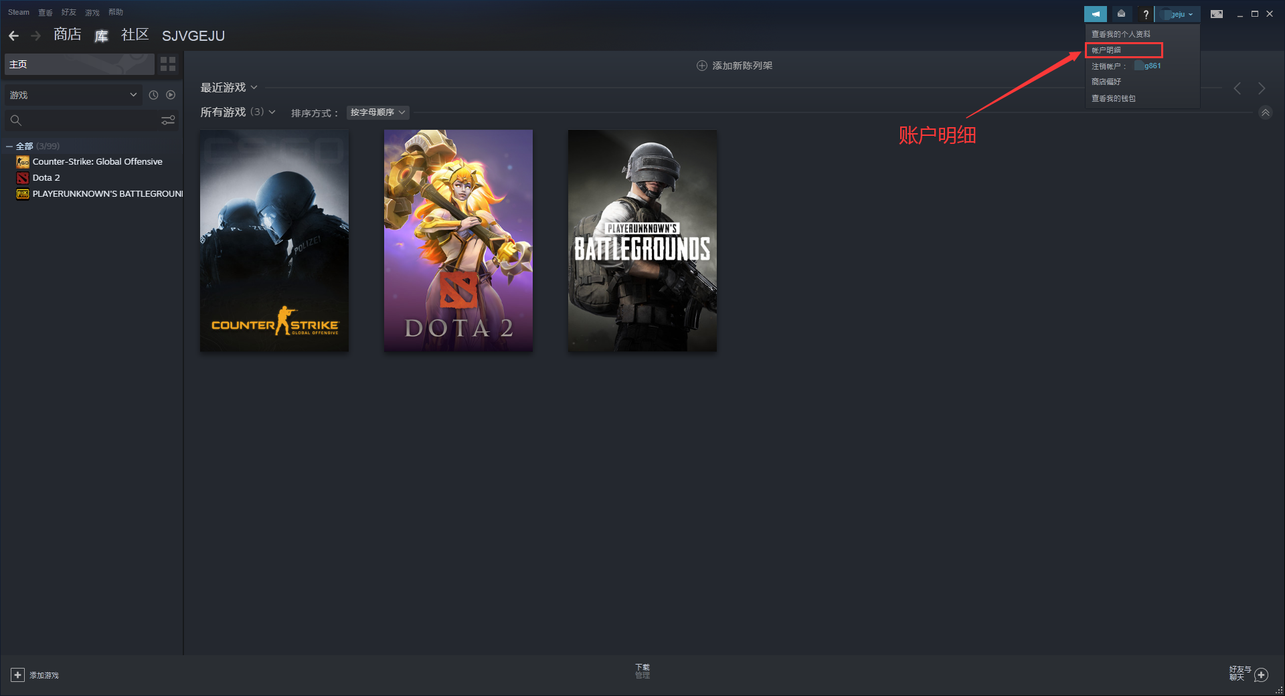Open friends chat plus icon
The height and width of the screenshot is (696, 1285).
point(1262,675)
